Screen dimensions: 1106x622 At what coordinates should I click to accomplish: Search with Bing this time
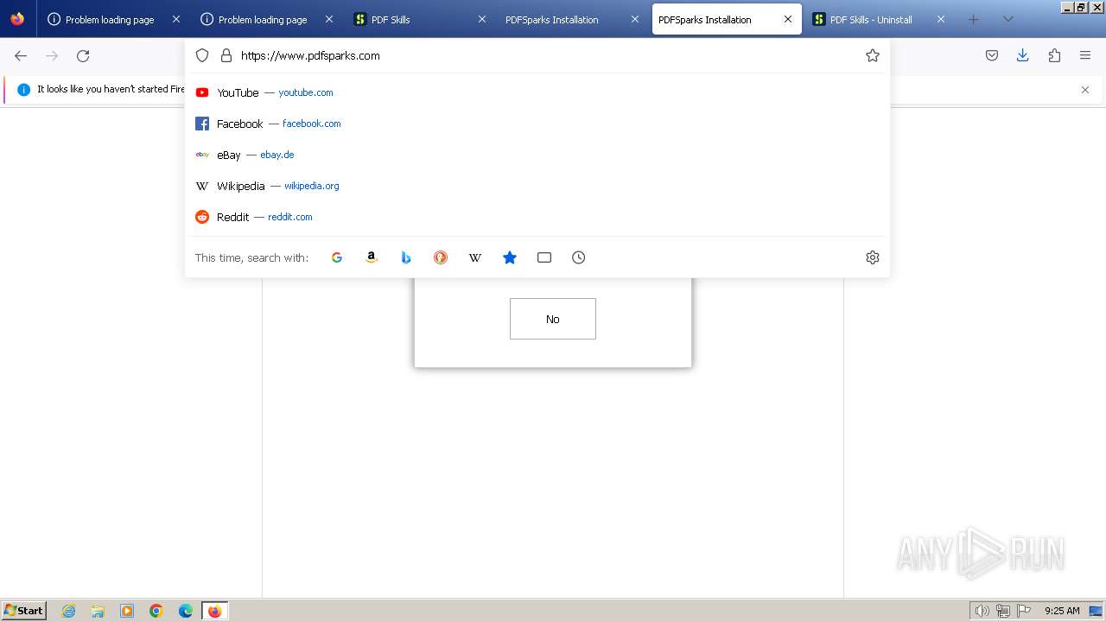(406, 257)
